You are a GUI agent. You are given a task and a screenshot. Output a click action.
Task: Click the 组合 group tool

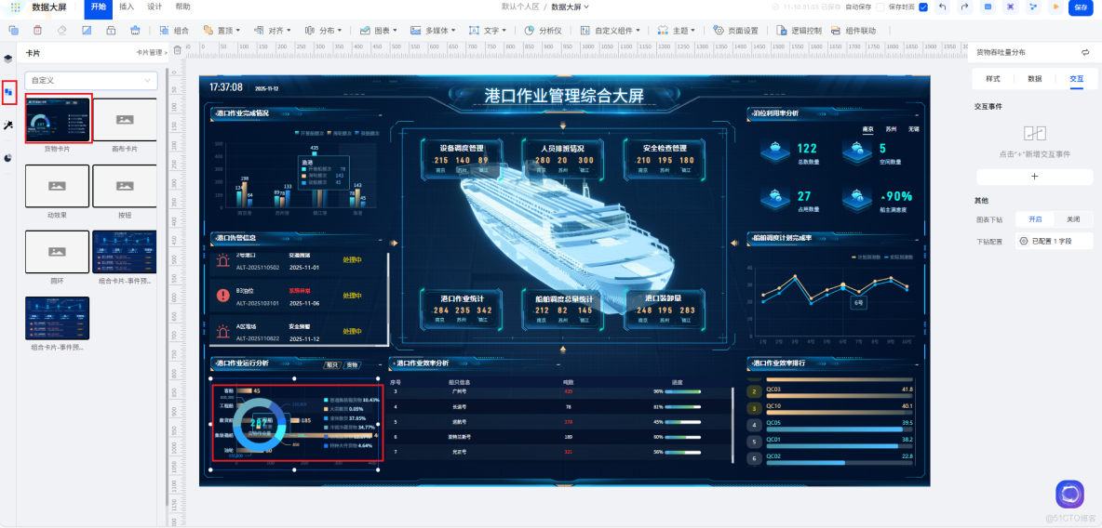click(174, 30)
